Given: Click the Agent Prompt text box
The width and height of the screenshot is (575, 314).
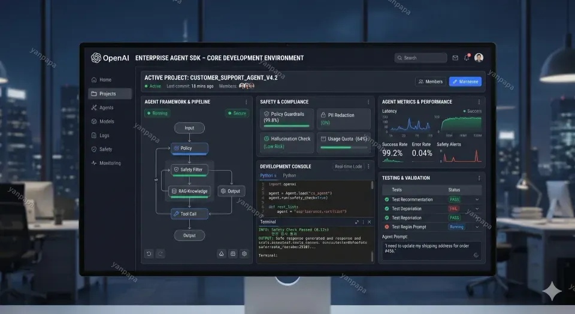Looking at the screenshot, I should [x=432, y=250].
